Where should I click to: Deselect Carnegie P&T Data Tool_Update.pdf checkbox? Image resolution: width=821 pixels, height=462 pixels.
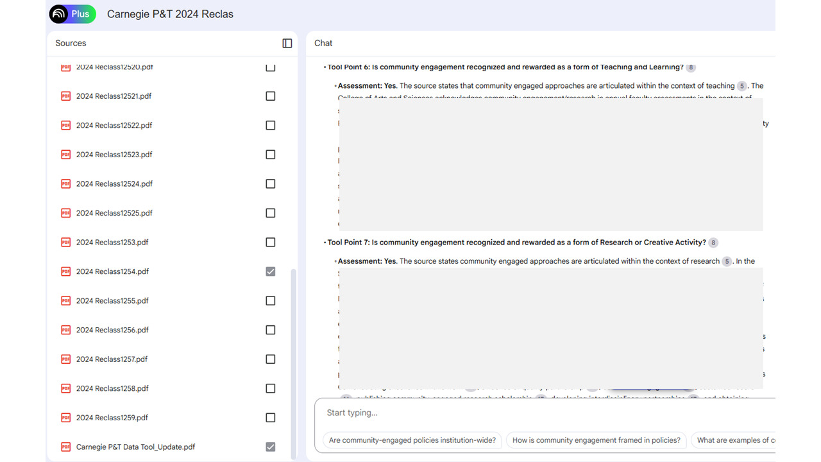[x=271, y=447]
